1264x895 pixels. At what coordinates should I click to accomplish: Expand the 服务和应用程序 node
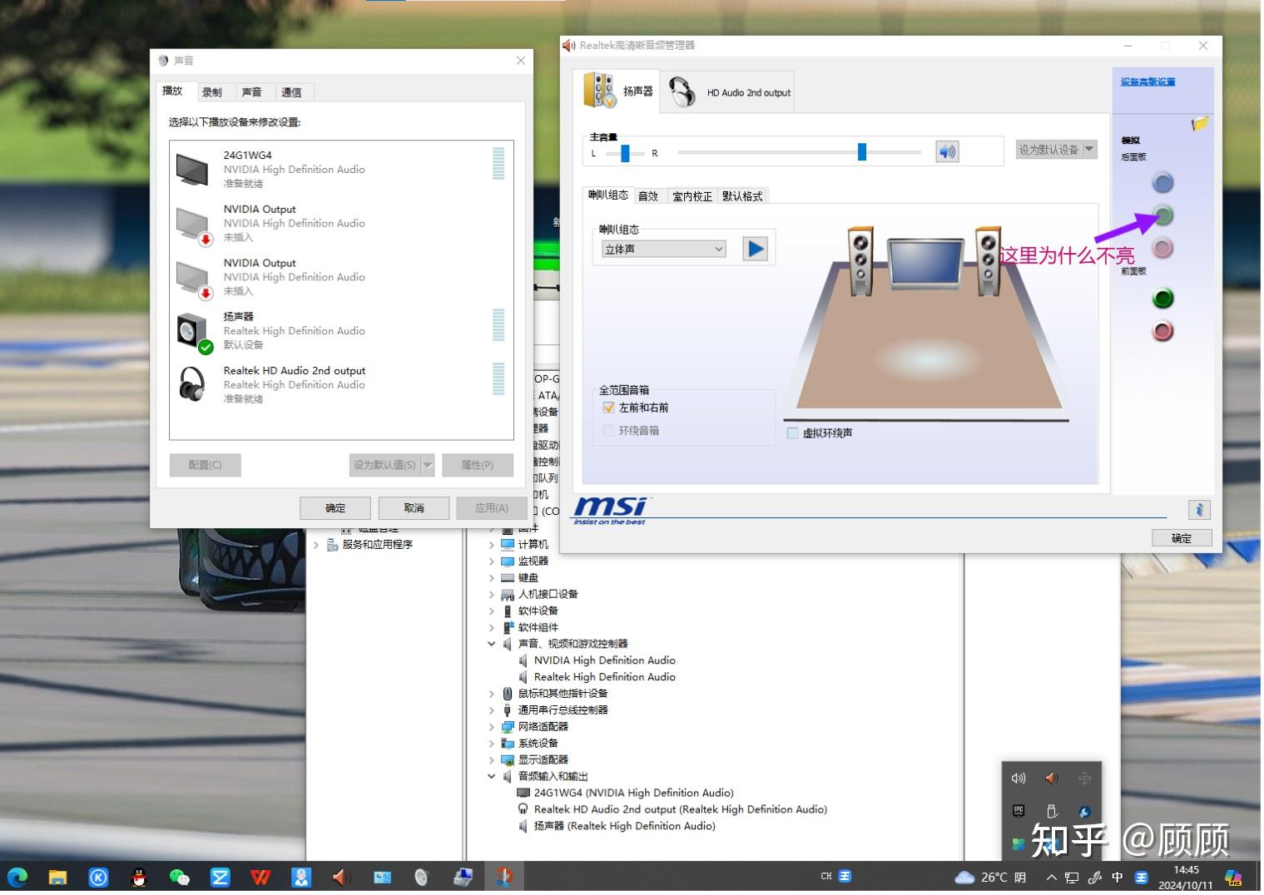(x=316, y=545)
